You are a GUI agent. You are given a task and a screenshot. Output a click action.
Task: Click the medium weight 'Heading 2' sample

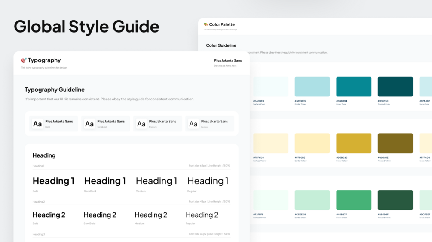click(x=151, y=215)
